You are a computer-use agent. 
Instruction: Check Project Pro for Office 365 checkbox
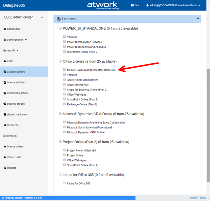coord(64,150)
